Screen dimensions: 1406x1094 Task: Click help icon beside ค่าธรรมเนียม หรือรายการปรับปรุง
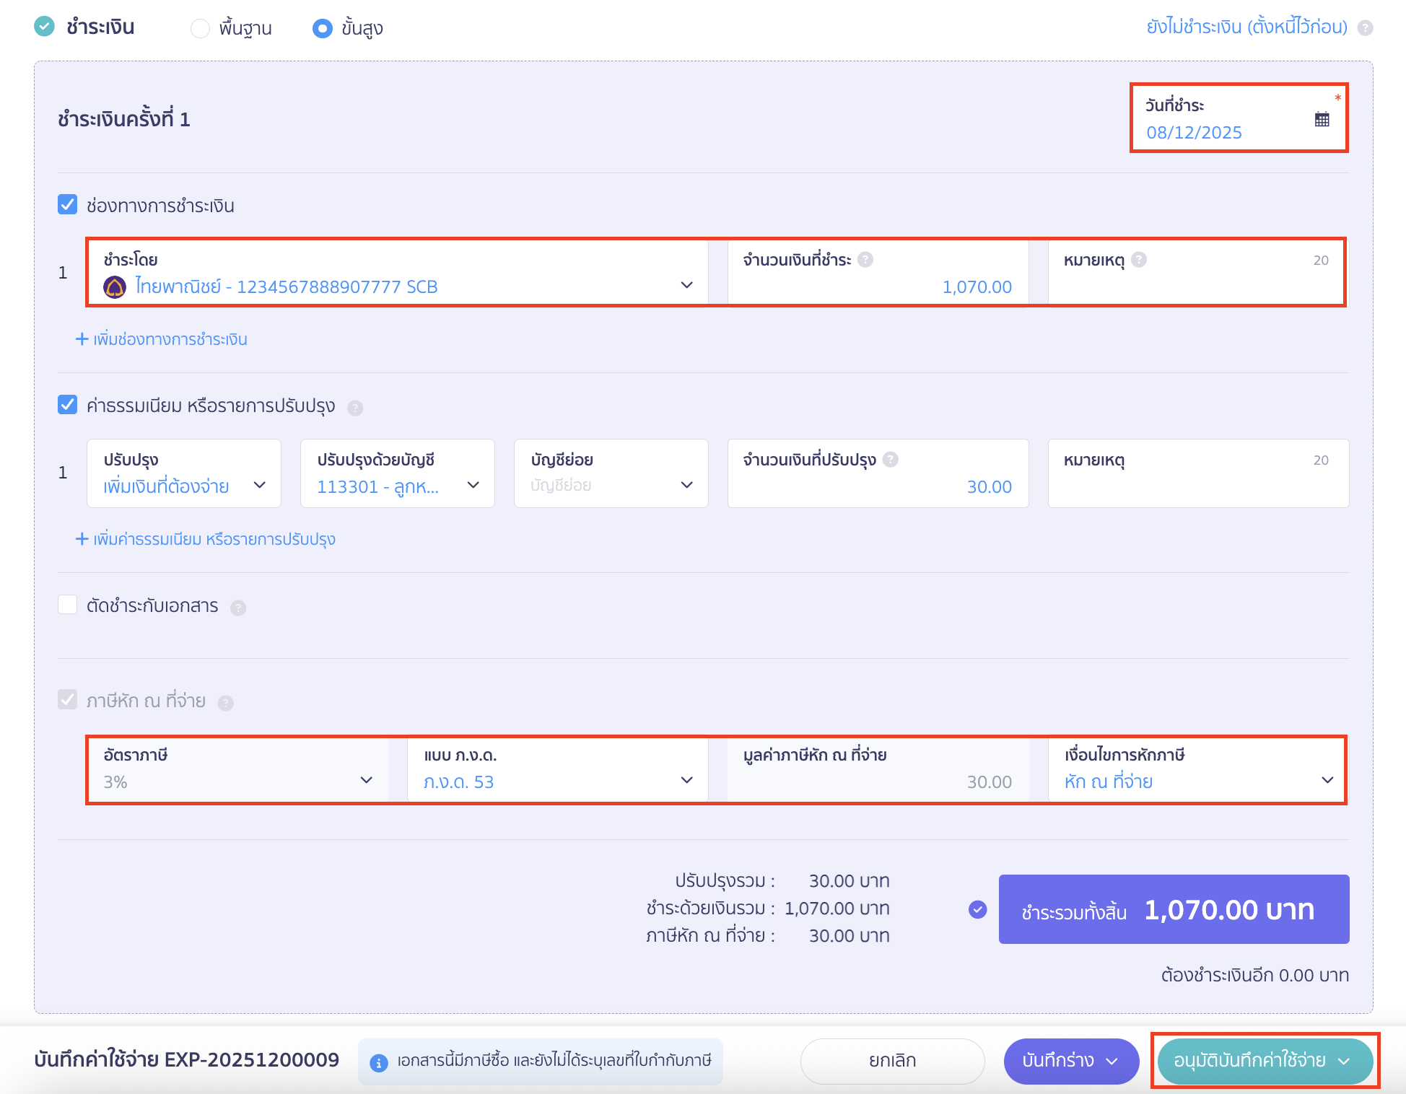355,408
